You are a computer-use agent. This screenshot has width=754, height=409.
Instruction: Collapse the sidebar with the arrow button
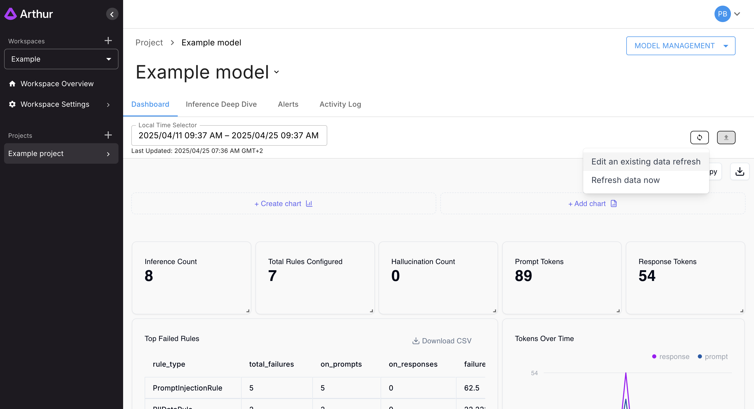pyautogui.click(x=112, y=14)
